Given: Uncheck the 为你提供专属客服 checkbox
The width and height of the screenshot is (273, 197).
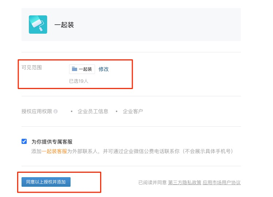Looking at the screenshot, I should 24,141.
